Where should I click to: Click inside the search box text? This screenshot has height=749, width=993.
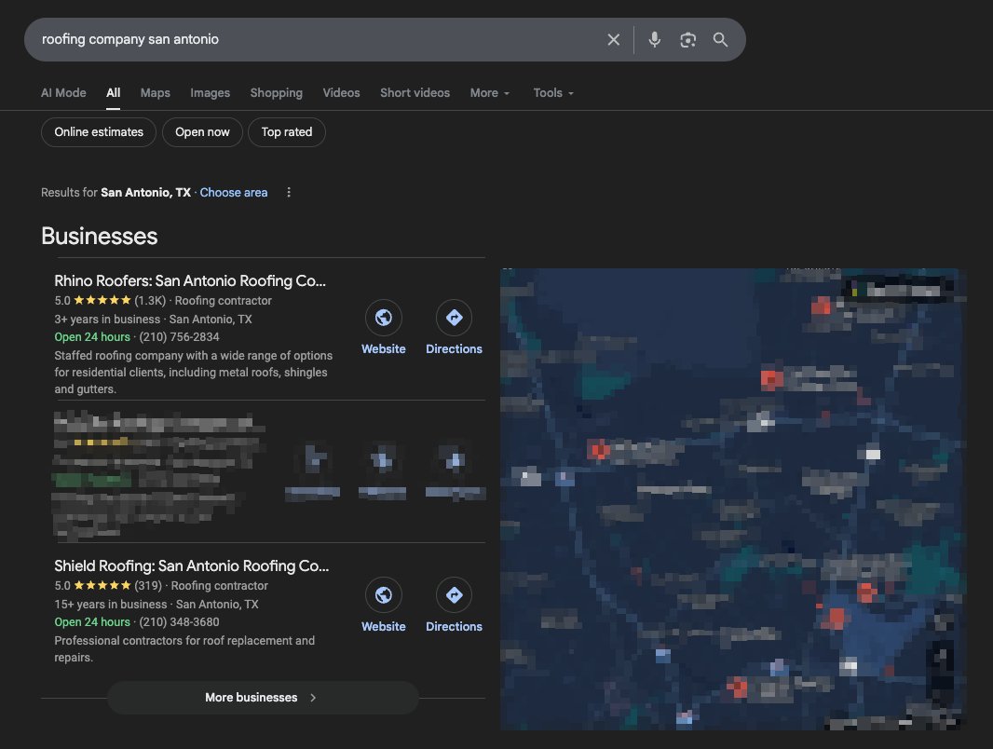(x=129, y=39)
